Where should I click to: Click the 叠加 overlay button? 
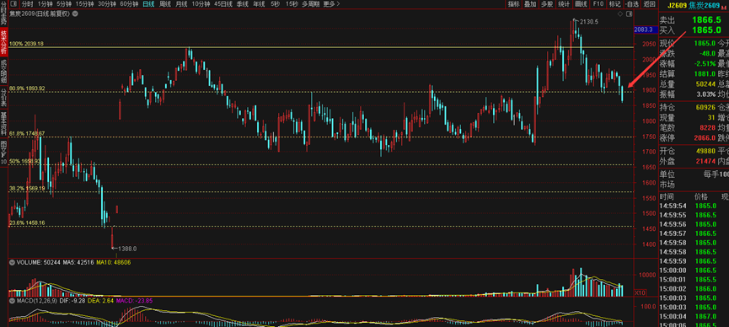tap(530, 4)
